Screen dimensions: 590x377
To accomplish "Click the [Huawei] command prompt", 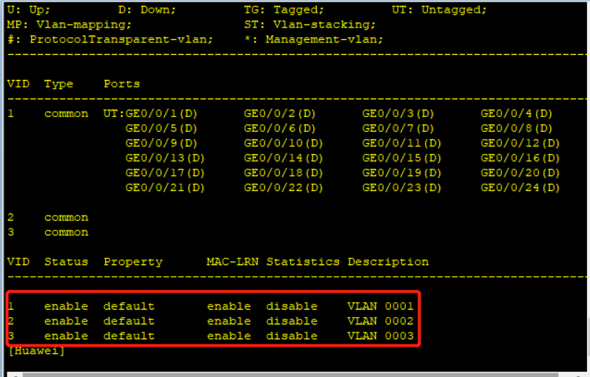I will click(x=36, y=350).
